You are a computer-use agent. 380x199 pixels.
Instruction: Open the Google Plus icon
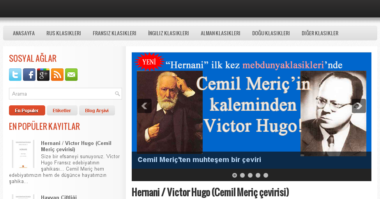tap(43, 75)
